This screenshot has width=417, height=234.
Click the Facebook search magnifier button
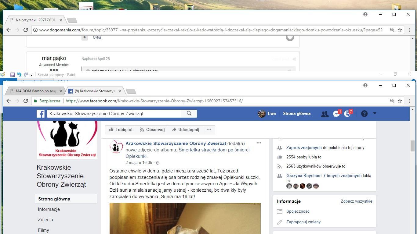point(189,113)
